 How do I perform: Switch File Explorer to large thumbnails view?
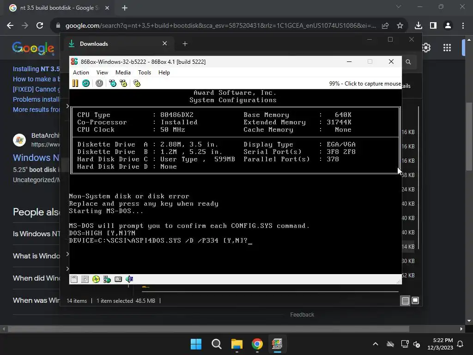pos(415,300)
